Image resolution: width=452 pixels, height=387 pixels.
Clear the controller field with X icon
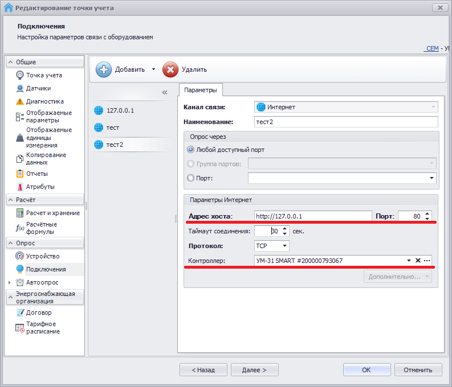point(418,261)
